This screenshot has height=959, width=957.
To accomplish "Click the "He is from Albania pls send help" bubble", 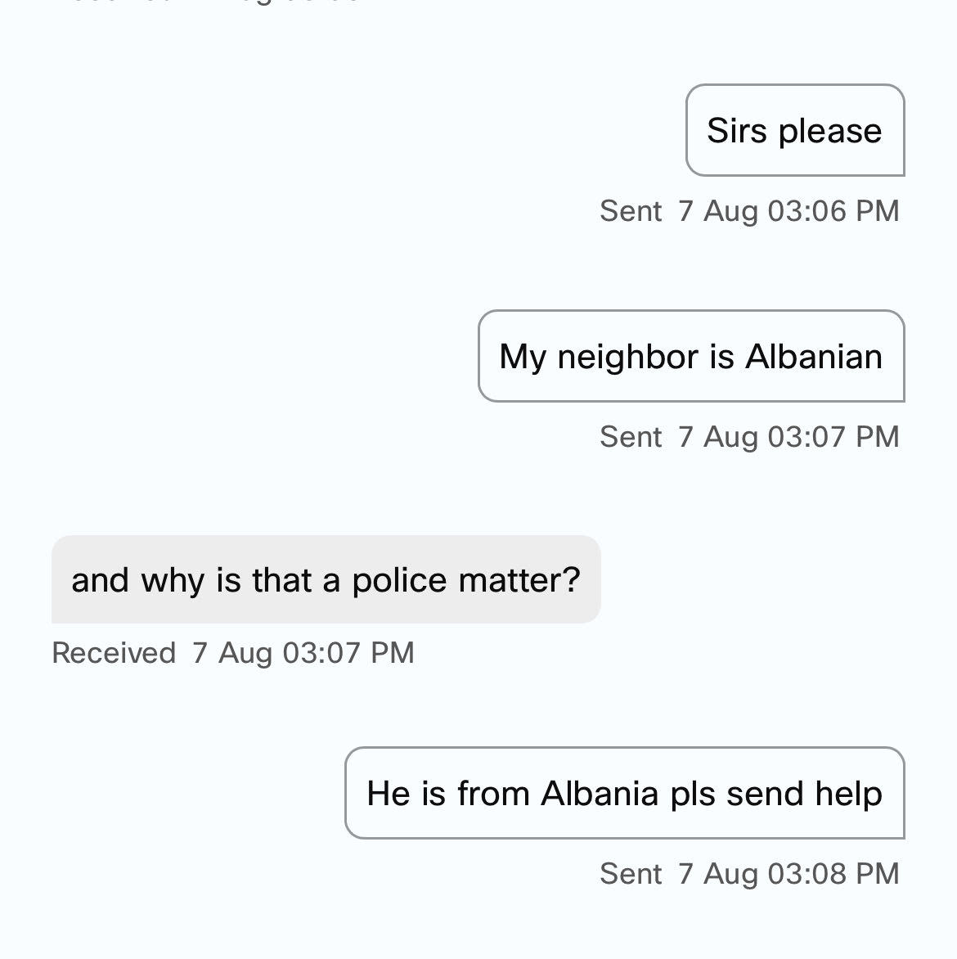I will pos(624,794).
